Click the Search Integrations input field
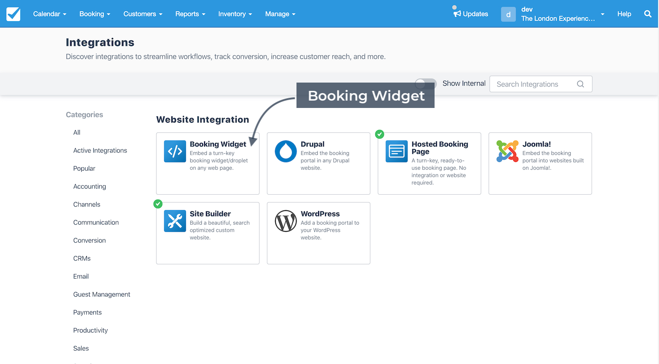This screenshot has height=364, width=659. coord(541,84)
